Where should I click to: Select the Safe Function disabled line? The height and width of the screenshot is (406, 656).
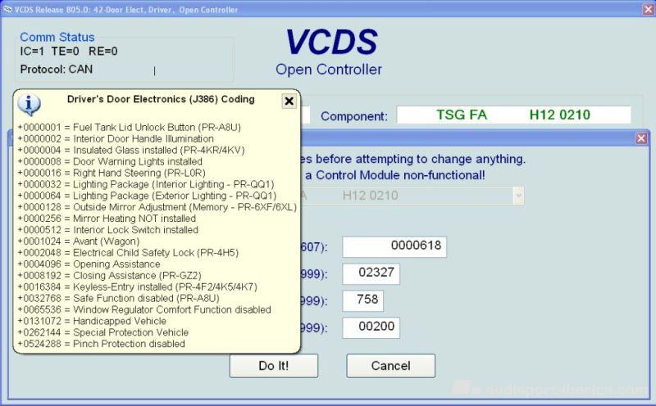[118, 298]
